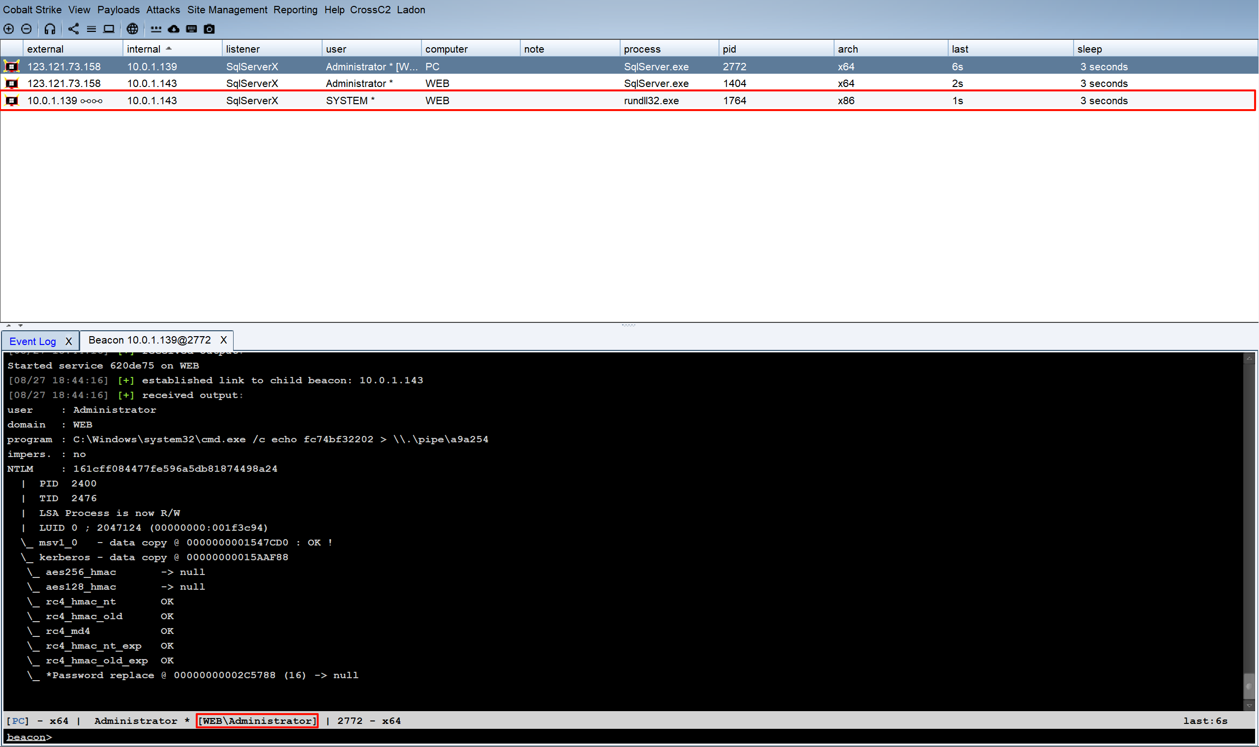Open credentials asterisks icon
Viewport: 1259px width, 747px height.
pyautogui.click(x=155, y=29)
